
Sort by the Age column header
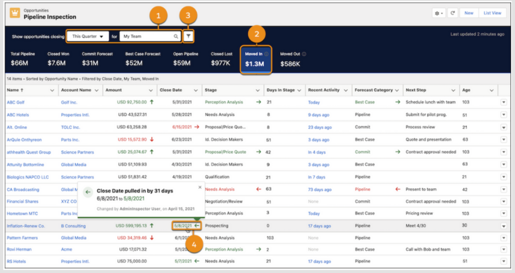point(466,90)
